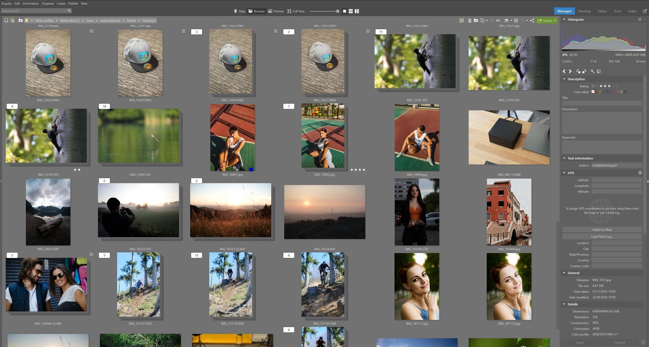The width and height of the screenshot is (649, 347).
Task: Click the Export button
Action: click(545, 20)
